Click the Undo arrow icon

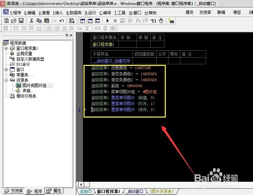click(62, 21)
